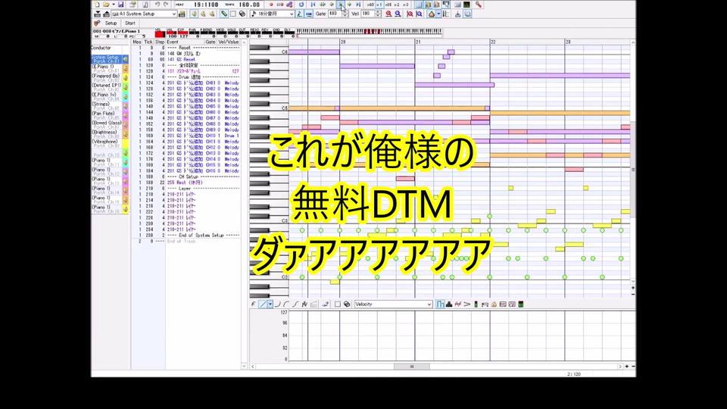
Task: Toggle the event list pane view icon
Action: point(419,5)
